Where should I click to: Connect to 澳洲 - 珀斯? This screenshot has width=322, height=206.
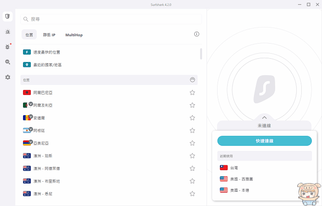point(109,156)
